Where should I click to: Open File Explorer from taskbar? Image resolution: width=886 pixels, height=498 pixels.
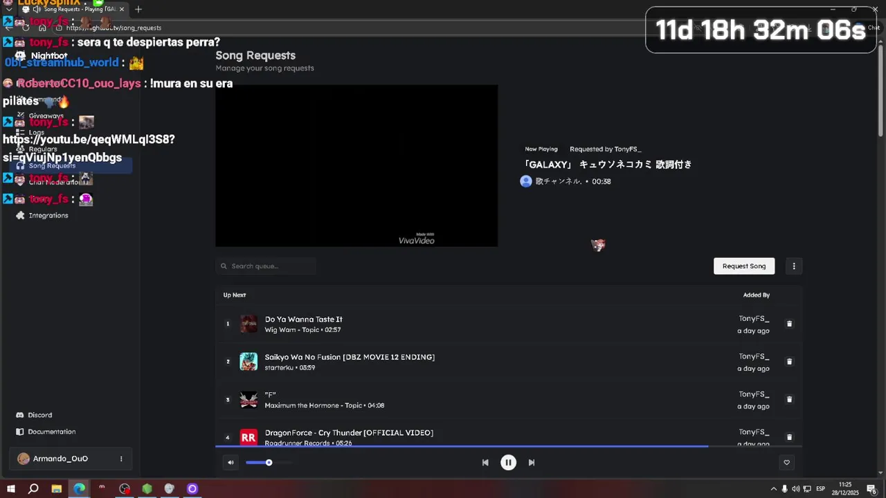57,488
